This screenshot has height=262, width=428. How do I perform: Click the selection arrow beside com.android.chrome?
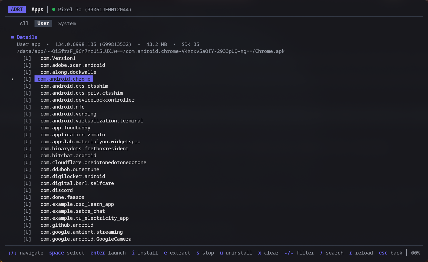pos(12,79)
